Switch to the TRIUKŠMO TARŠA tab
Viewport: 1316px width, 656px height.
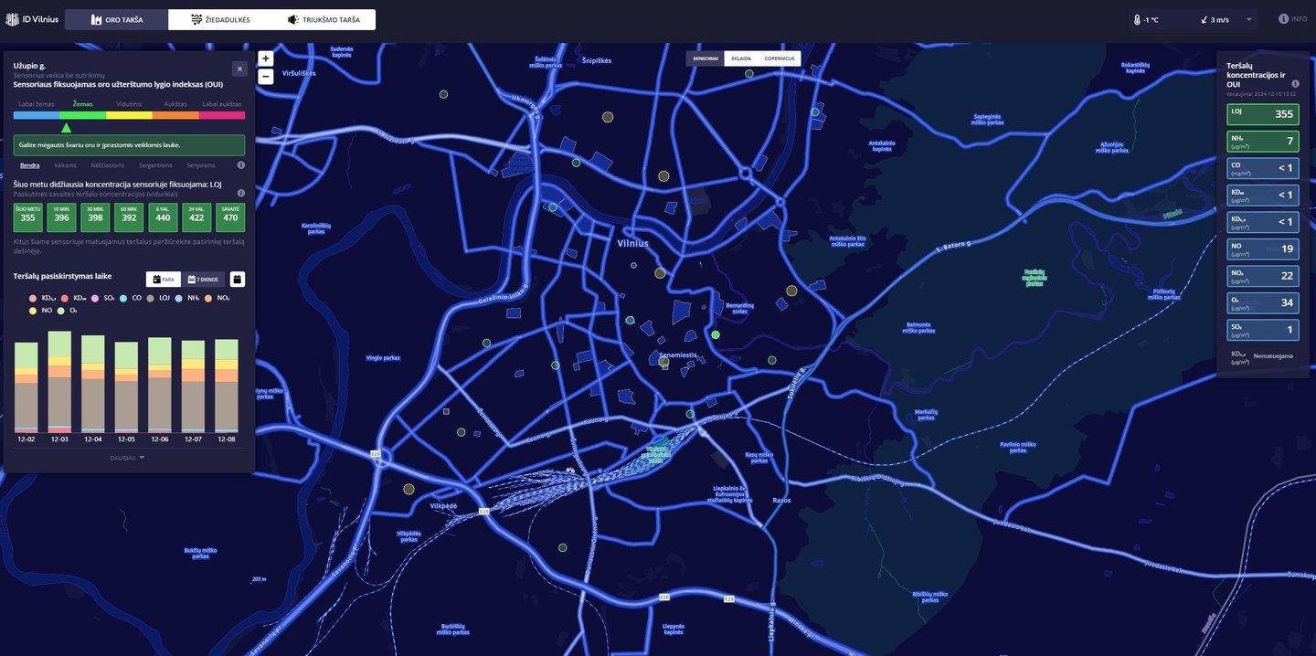click(x=324, y=19)
